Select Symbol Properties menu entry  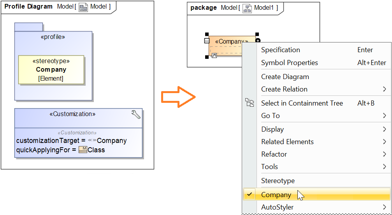click(x=289, y=63)
